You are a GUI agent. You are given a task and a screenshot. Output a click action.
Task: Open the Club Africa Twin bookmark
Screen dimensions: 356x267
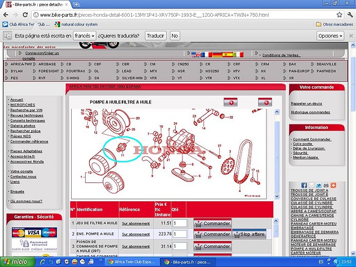tap(26, 24)
